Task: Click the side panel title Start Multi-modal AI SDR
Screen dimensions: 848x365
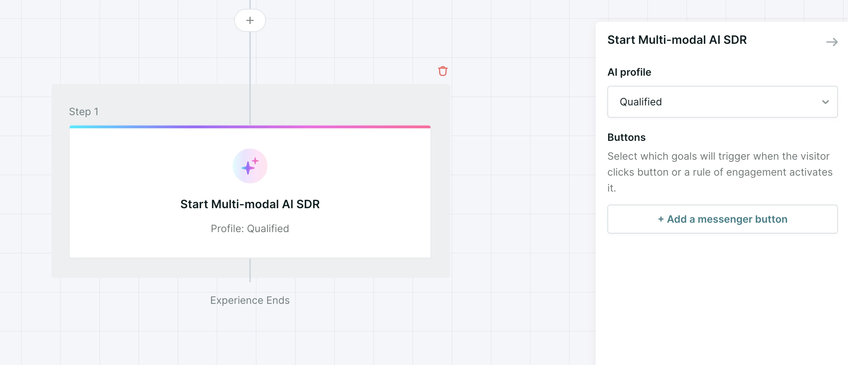Action: point(677,40)
